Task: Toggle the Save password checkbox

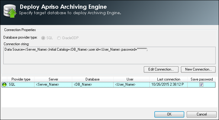Action: pos(201,84)
